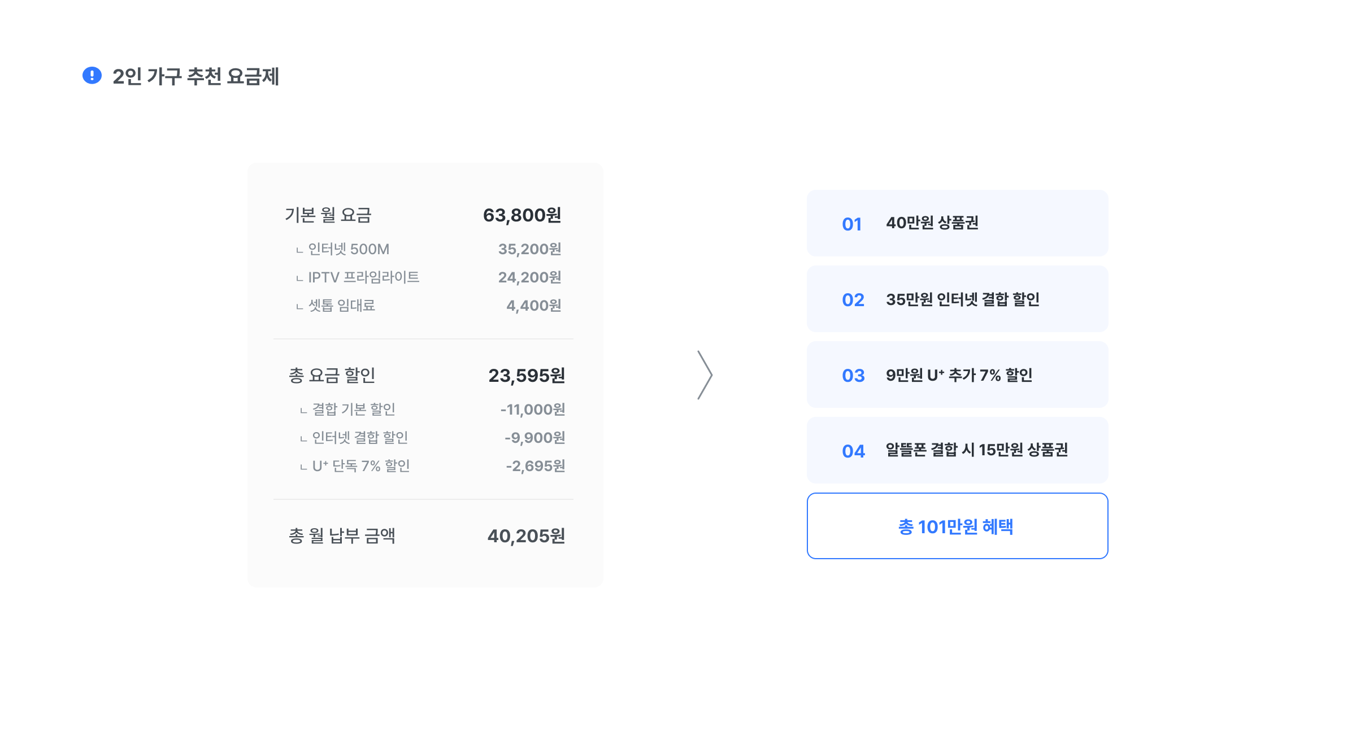Click the 40,205원 total payment amount
This screenshot has height=749, width=1356.
point(526,536)
